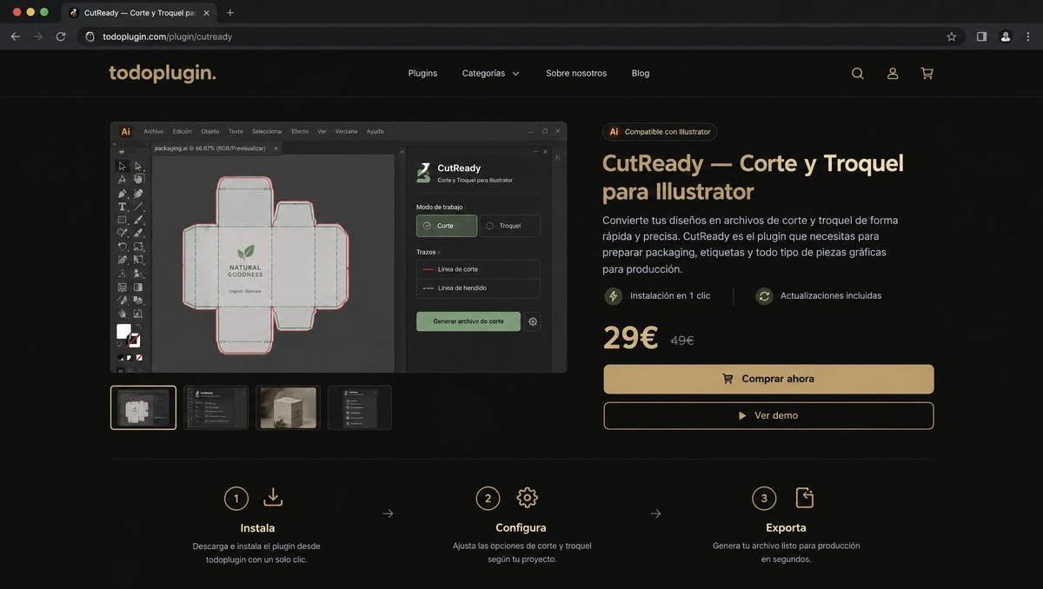Close the CutReady browser tab

(x=206, y=13)
